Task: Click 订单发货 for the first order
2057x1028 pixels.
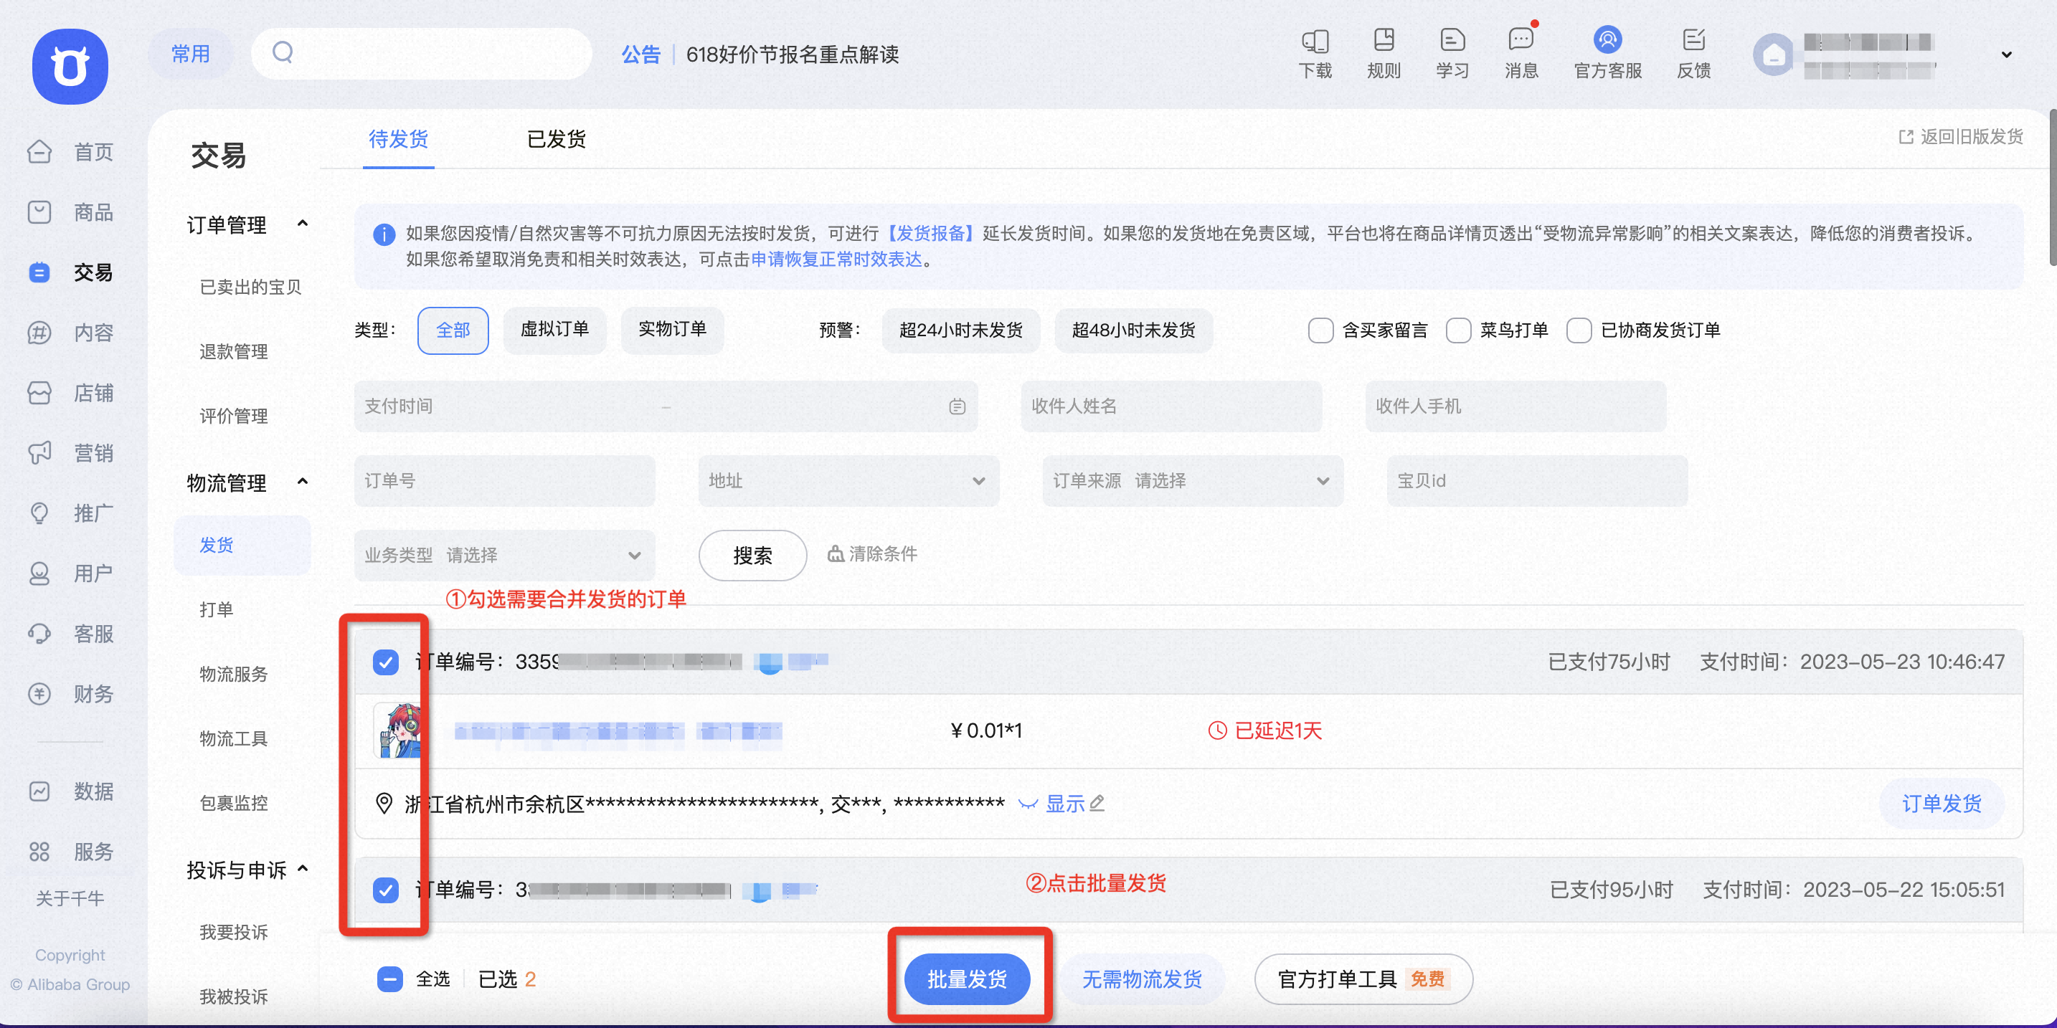Action: 1942,804
